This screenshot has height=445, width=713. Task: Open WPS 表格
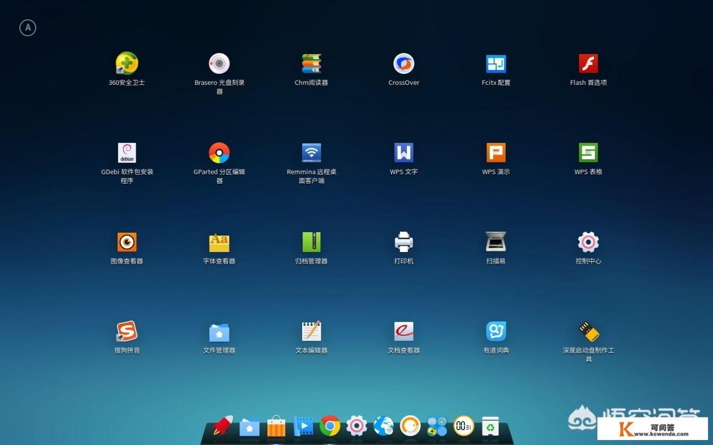(588, 153)
